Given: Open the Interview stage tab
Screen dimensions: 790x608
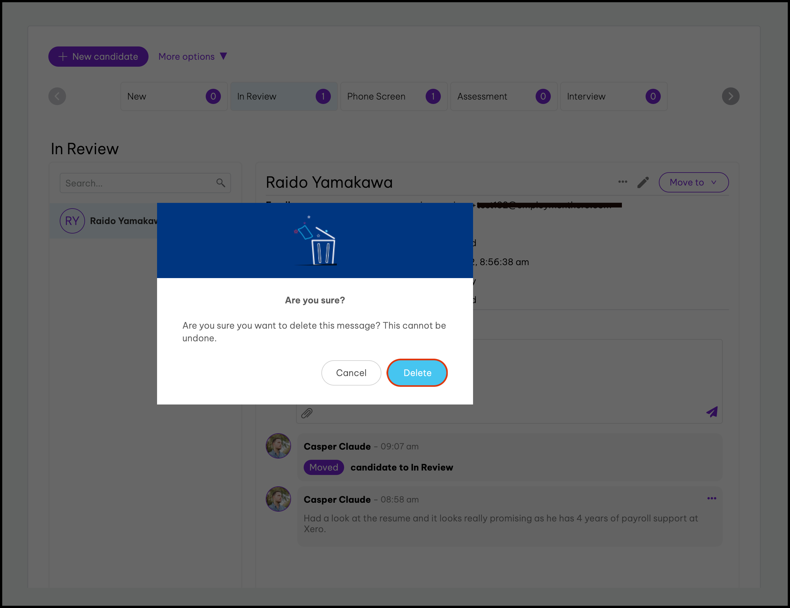Looking at the screenshot, I should [613, 97].
